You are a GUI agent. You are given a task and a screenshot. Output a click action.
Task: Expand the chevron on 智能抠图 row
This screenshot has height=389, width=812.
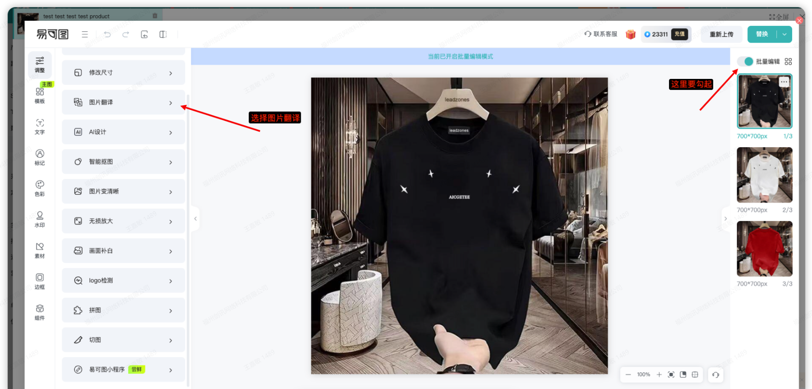(x=171, y=162)
